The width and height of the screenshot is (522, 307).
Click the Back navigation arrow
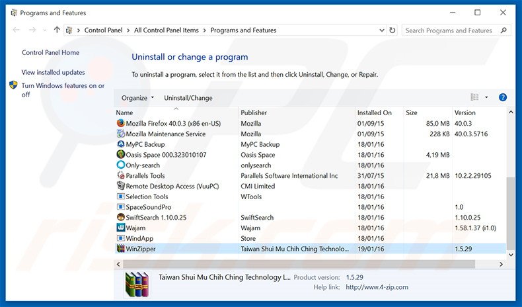click(16, 30)
